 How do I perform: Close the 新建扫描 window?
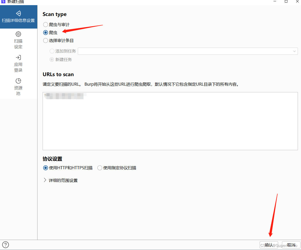point(297,1)
